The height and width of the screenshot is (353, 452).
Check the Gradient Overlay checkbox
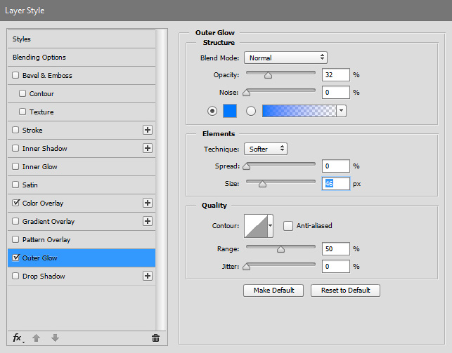point(15,221)
